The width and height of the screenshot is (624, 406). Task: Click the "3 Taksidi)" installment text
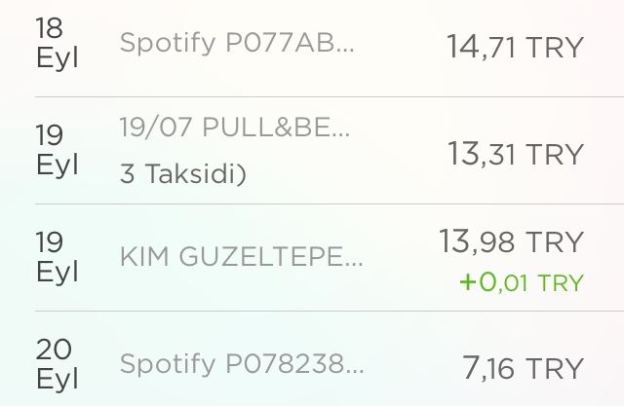click(x=182, y=173)
